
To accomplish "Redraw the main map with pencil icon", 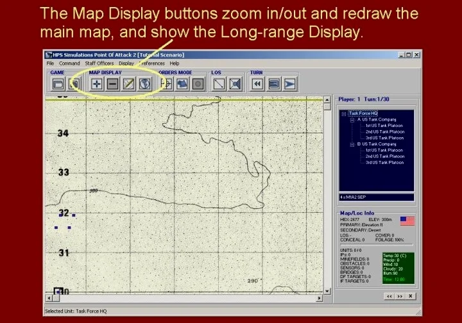I will tap(129, 84).
